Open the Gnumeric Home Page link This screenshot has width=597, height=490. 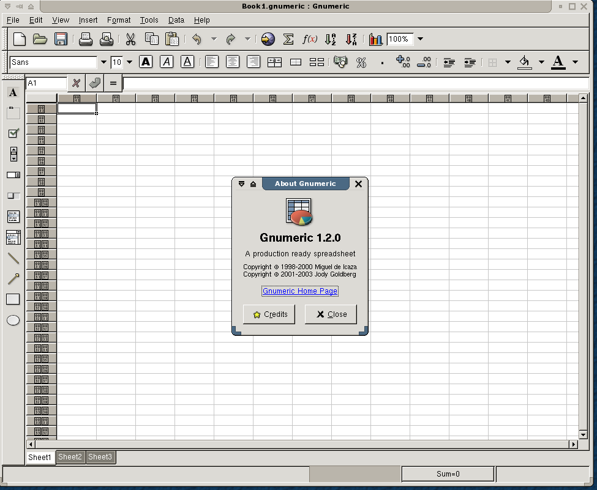(300, 291)
